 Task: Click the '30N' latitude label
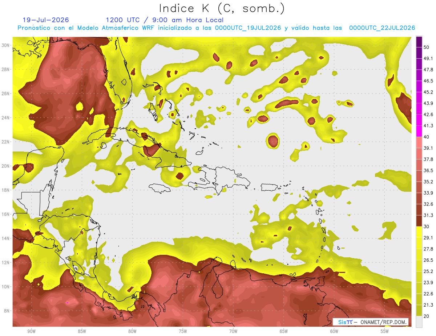click(x=6, y=45)
